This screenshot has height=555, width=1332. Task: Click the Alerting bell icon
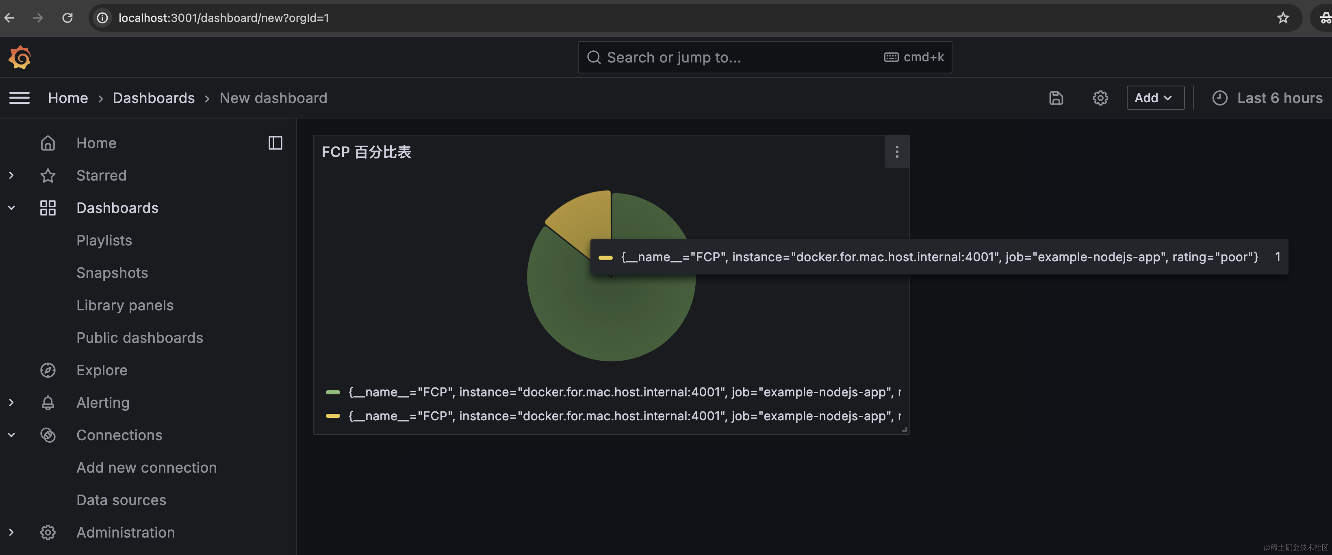[48, 403]
